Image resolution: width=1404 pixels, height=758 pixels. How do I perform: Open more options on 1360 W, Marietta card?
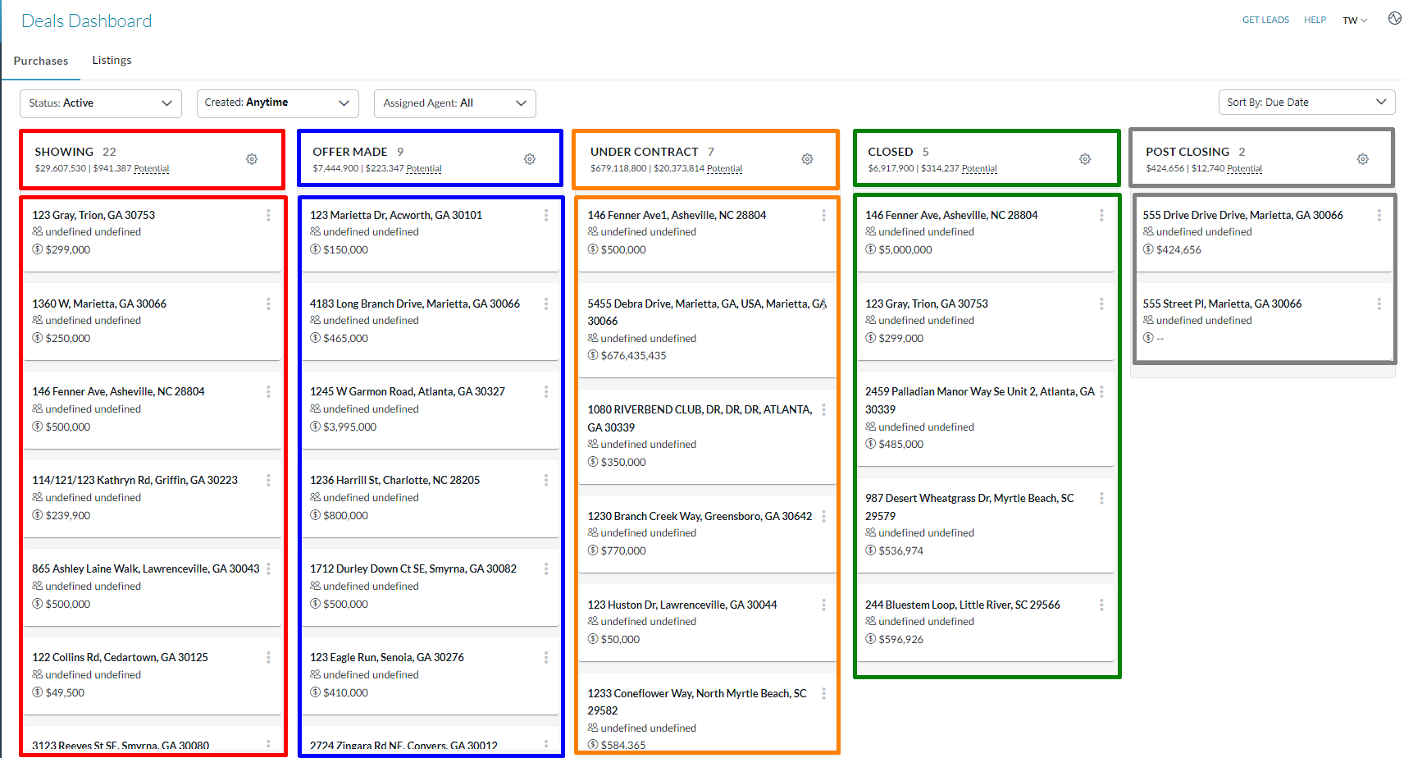(x=268, y=304)
